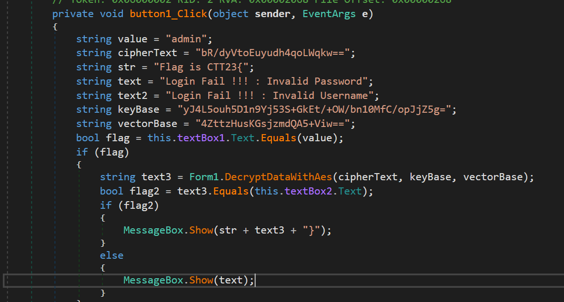Click the sender parameter name

point(272,13)
